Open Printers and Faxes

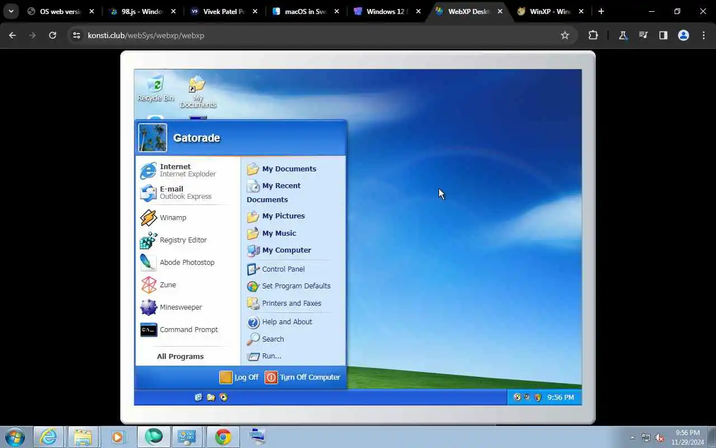pyautogui.click(x=284, y=303)
